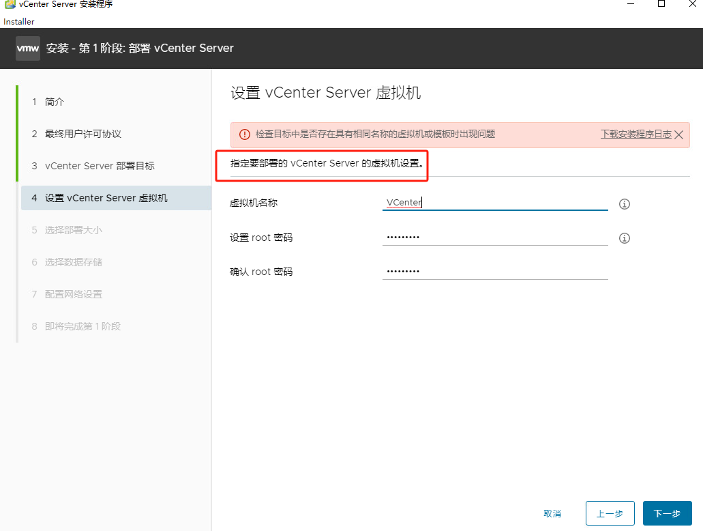Image resolution: width=703 pixels, height=531 pixels.
Task: Click error text 检查目标中是否存在具有相同名称
Action: tap(375, 134)
